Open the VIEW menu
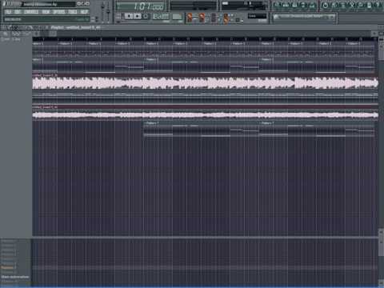Viewport: 384px width, 288px height. click(46, 12)
